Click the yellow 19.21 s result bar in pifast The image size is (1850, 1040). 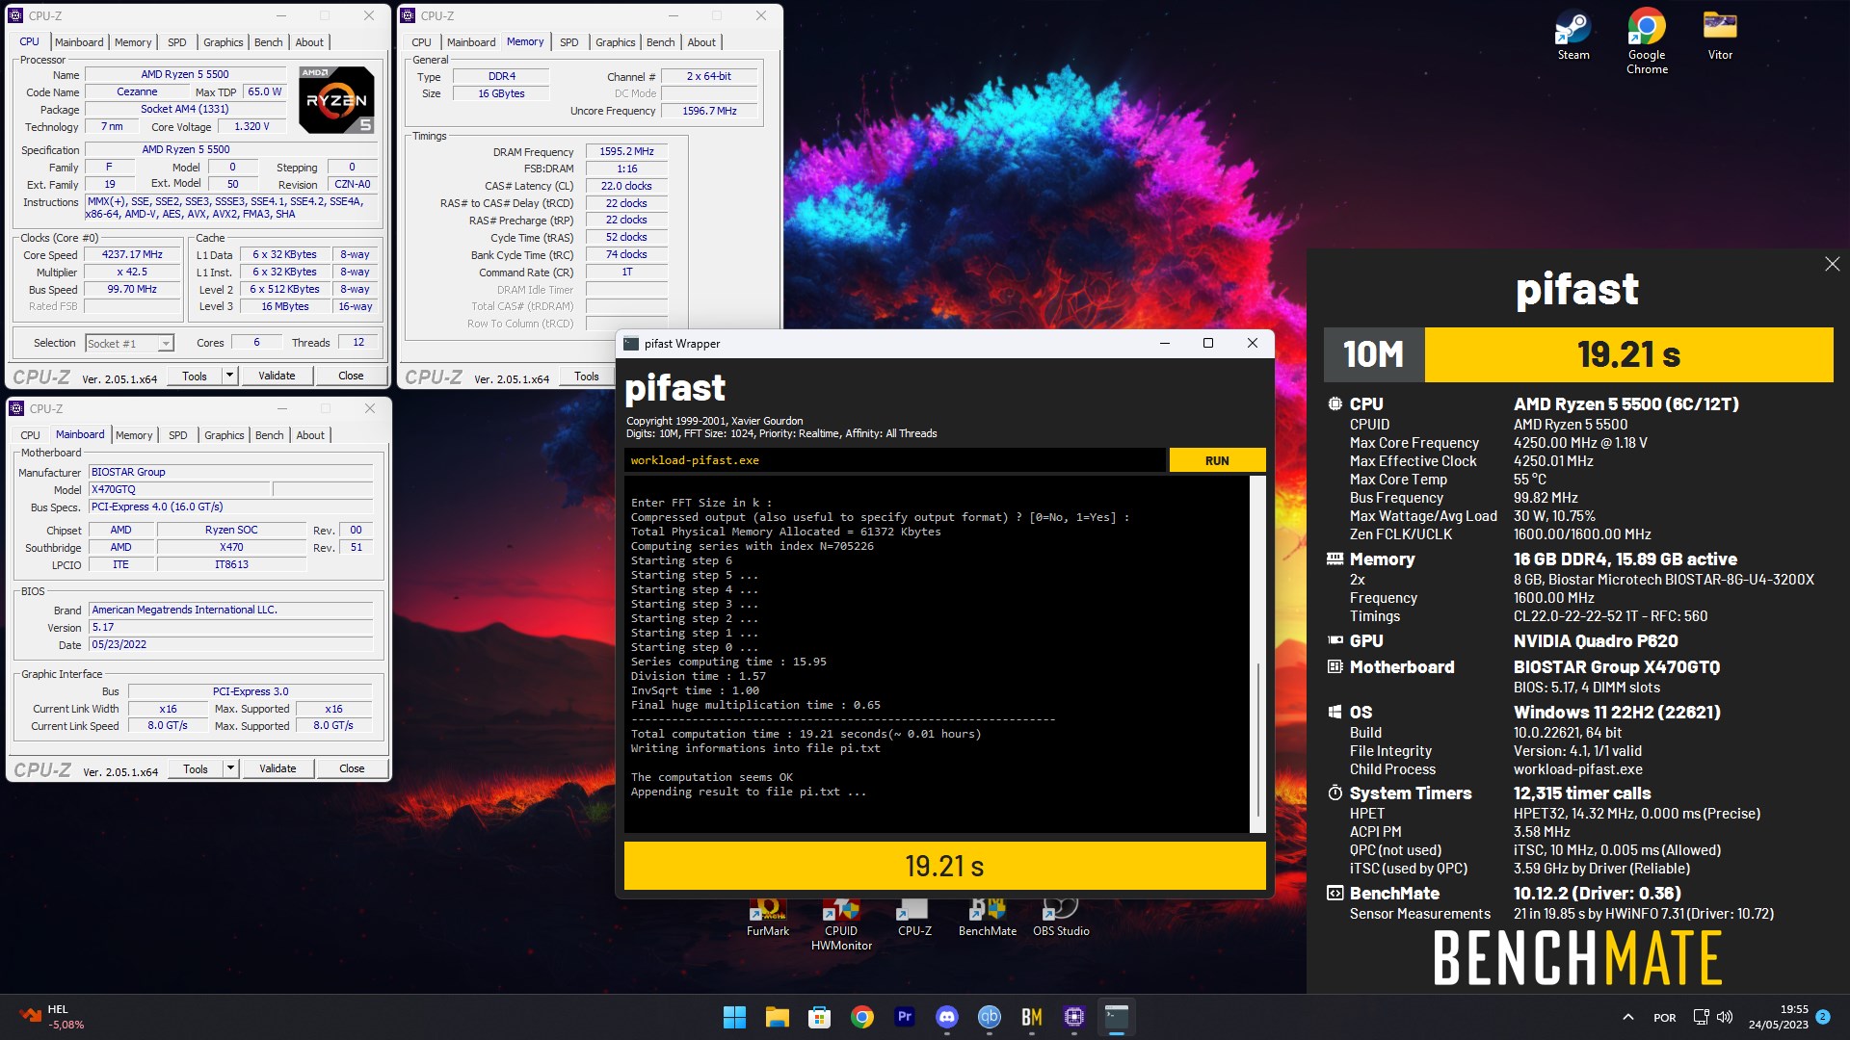(x=944, y=866)
